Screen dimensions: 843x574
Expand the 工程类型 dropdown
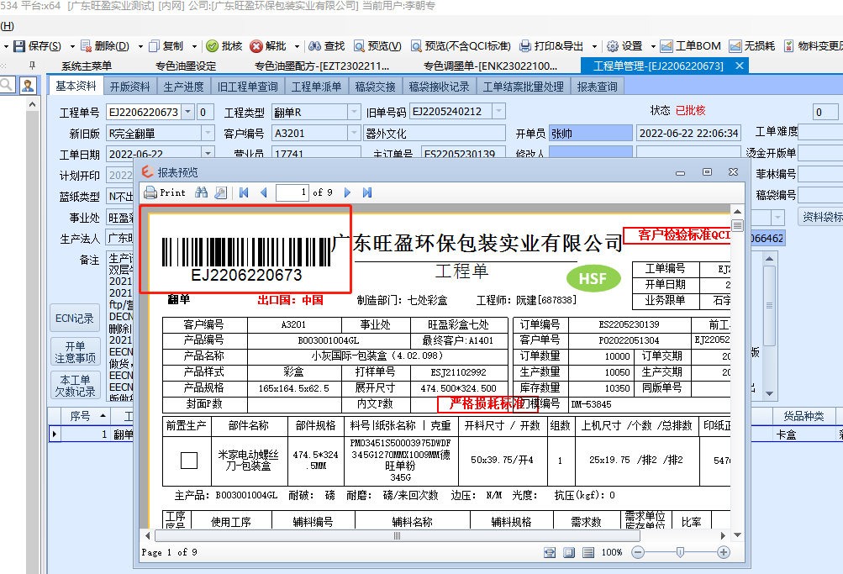(x=354, y=113)
